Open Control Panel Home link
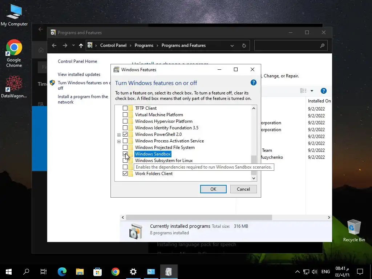The image size is (372, 279). (77, 61)
